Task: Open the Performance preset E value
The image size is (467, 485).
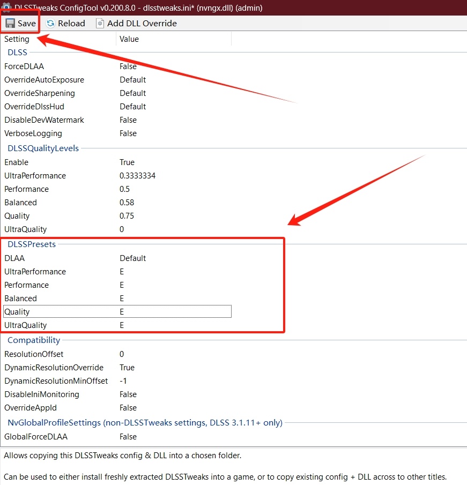Action: pyautogui.click(x=122, y=285)
